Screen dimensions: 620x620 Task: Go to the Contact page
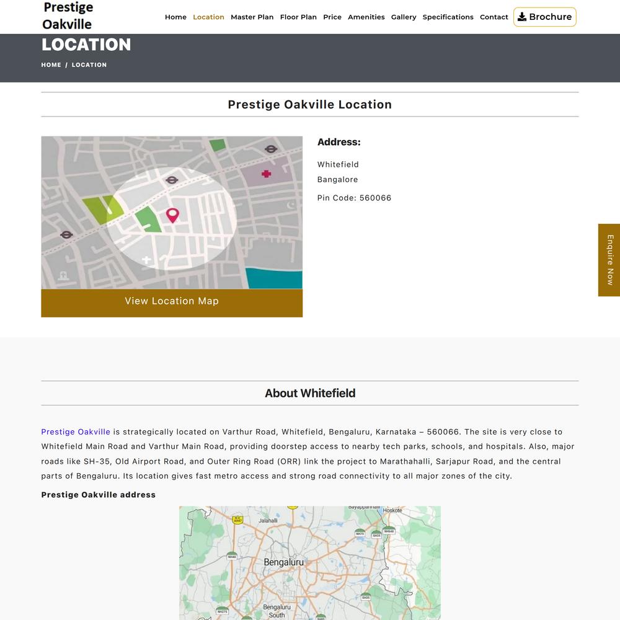click(x=494, y=17)
